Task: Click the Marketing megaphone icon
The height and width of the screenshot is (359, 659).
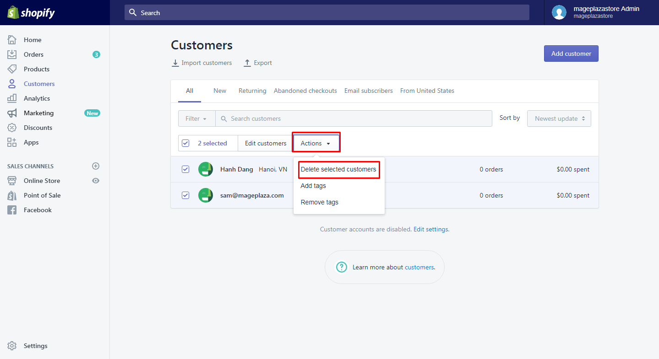Action: [12, 113]
